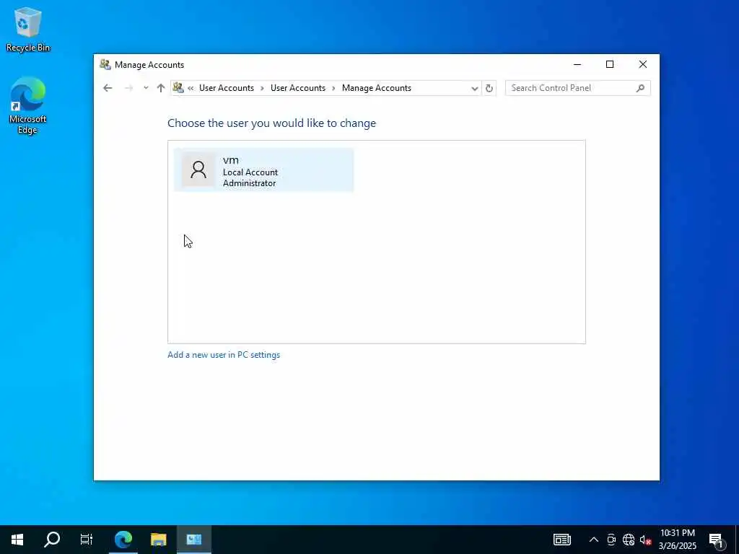This screenshot has height=554, width=739.
Task: Maximize the Manage Accounts window
Action: [610, 64]
